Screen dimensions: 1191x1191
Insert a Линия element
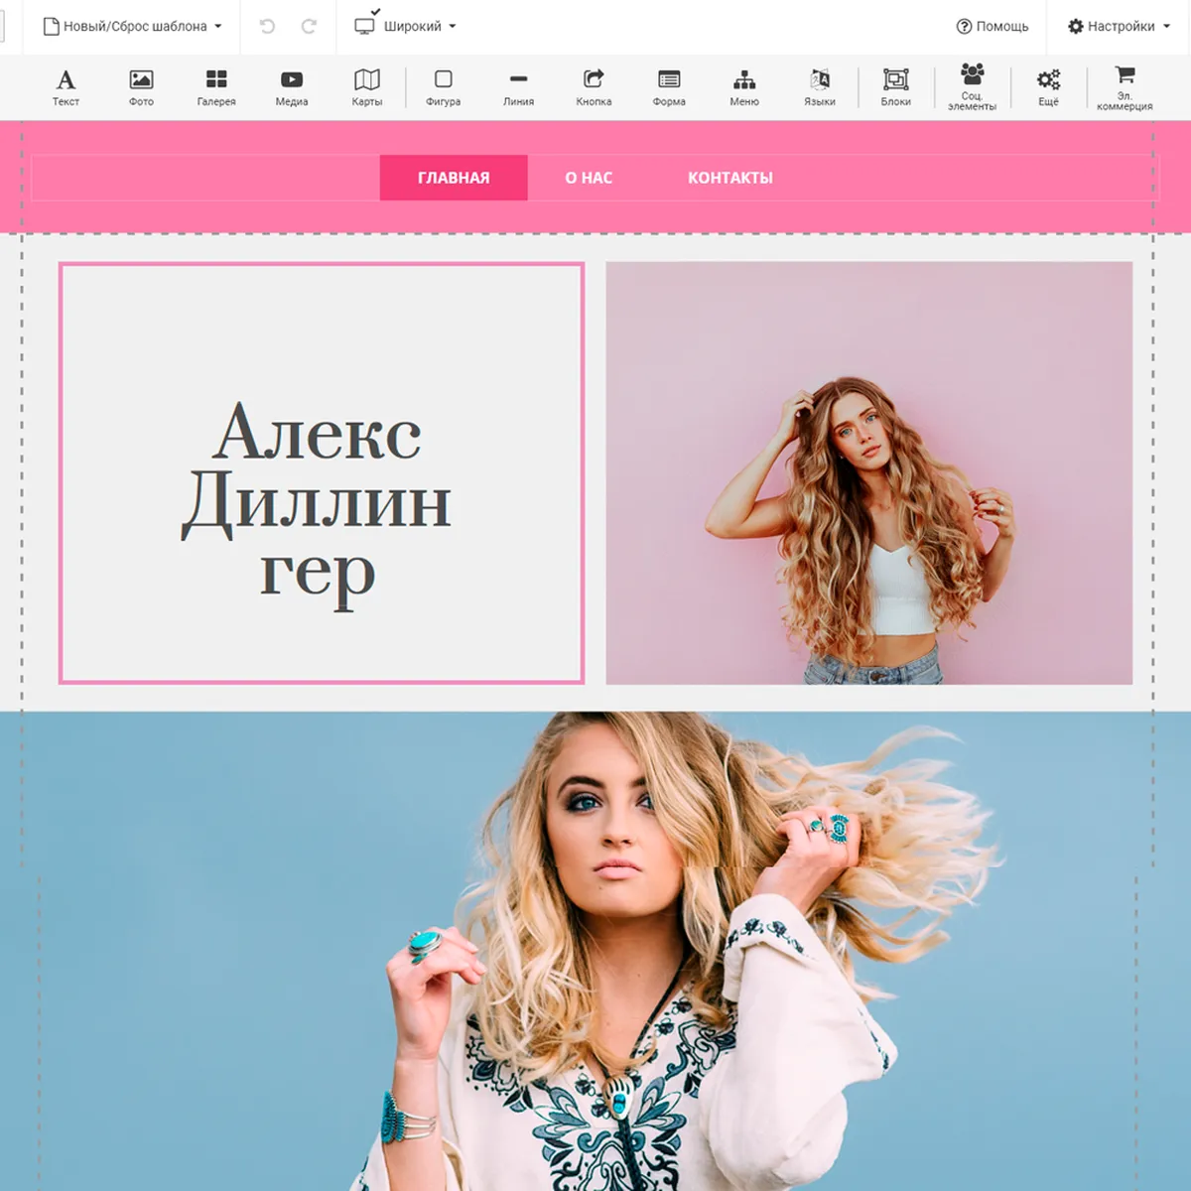518,87
